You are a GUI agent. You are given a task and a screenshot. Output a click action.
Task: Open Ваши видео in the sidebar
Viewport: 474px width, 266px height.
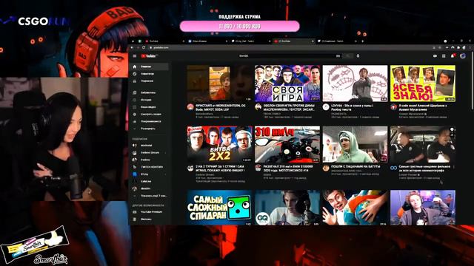pos(150,107)
